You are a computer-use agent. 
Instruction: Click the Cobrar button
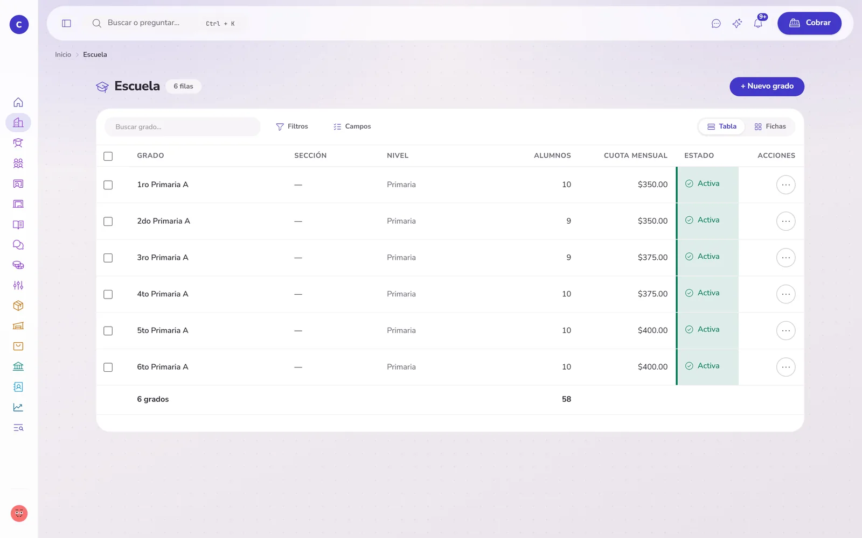pos(809,23)
